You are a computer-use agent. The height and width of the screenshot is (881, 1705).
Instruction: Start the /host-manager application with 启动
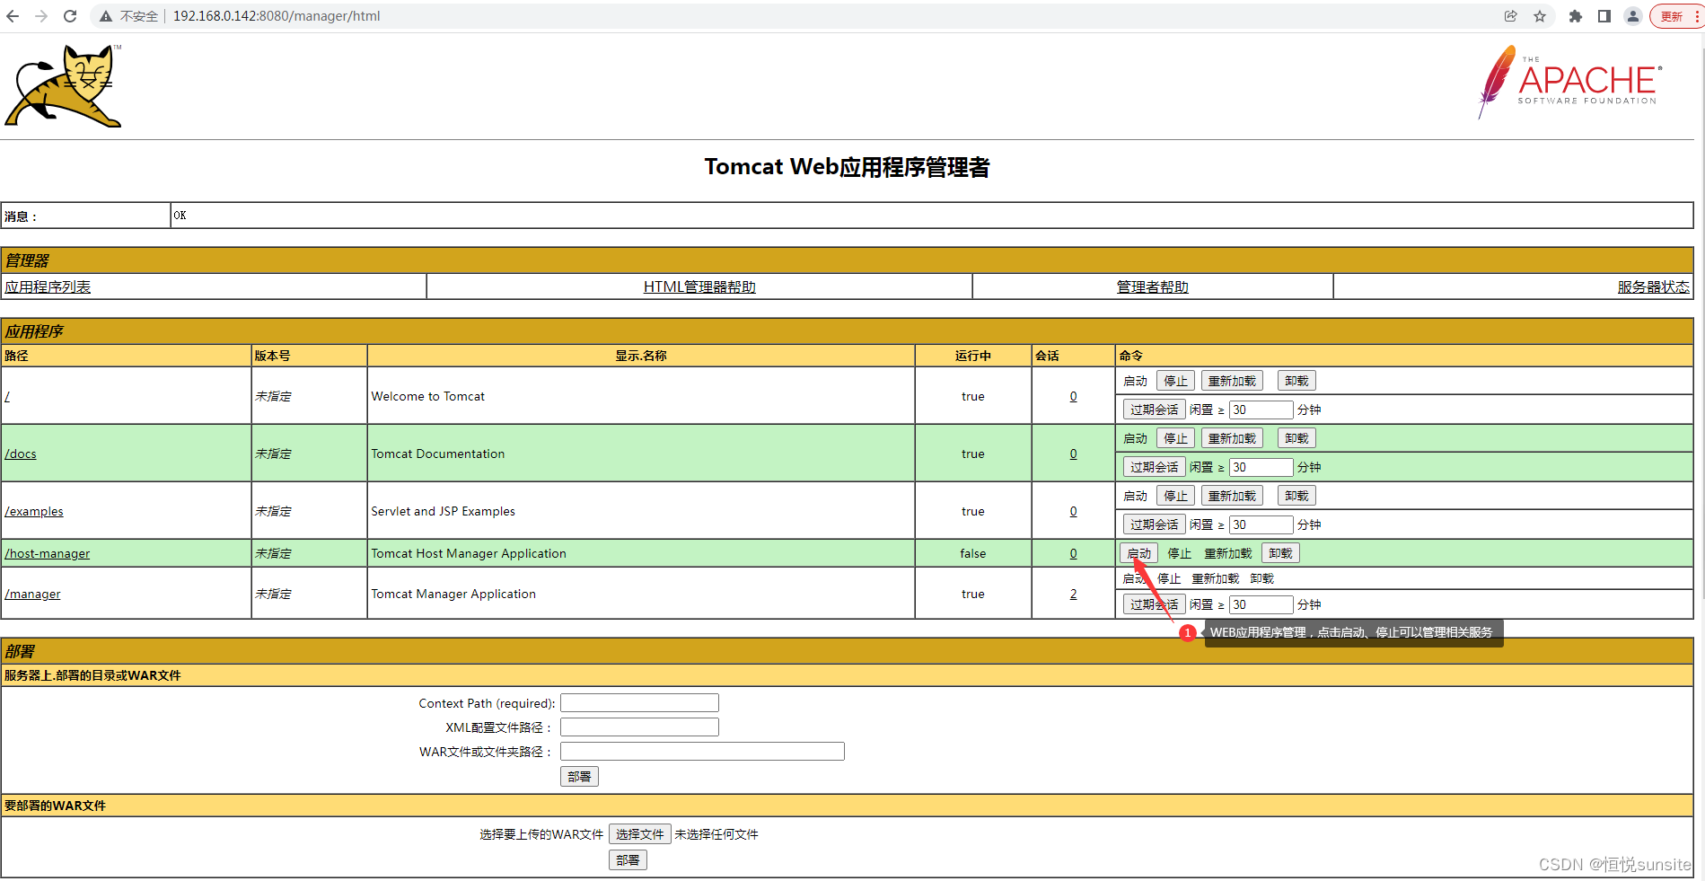pos(1138,553)
